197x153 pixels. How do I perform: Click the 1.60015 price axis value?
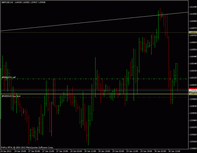pos(193,85)
